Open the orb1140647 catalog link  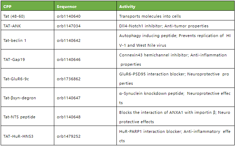point(68,98)
